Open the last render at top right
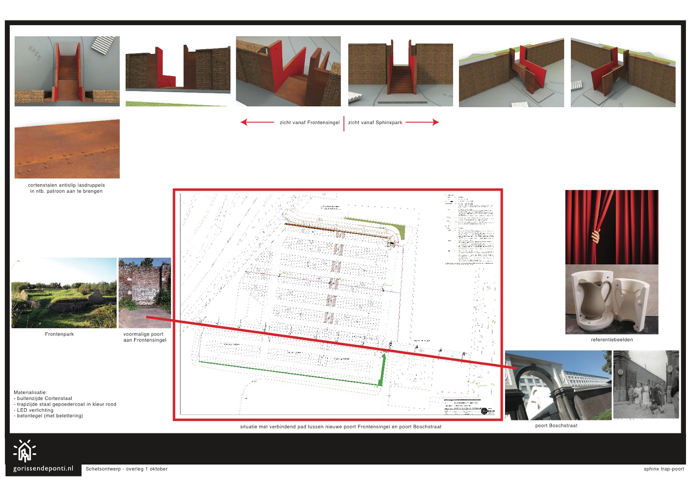Viewport: 691px width, 489px height. coord(623,73)
